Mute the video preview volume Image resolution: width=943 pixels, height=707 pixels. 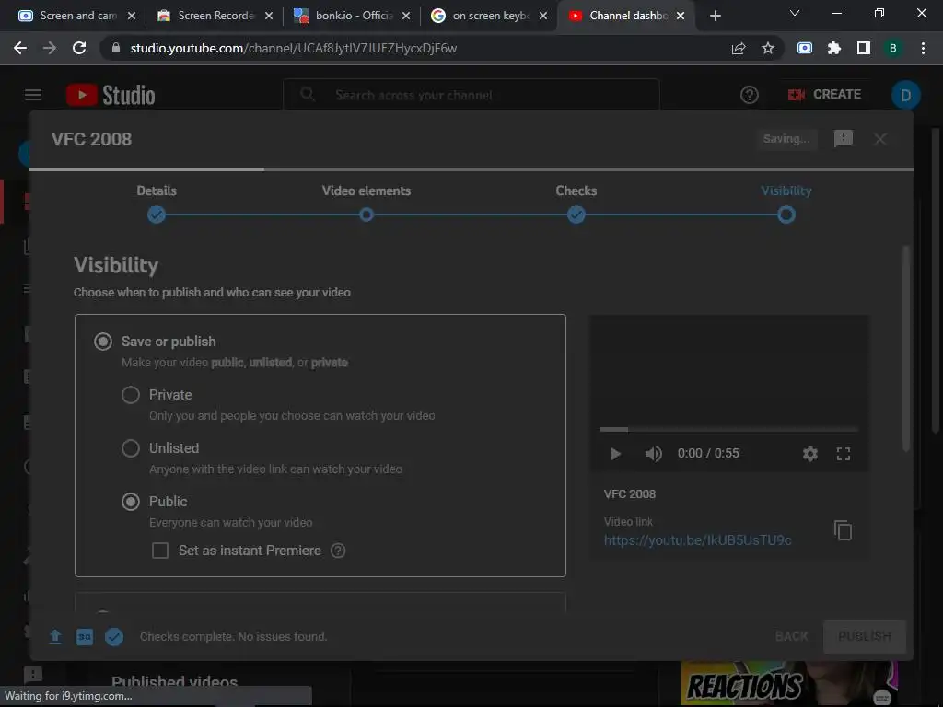point(653,454)
